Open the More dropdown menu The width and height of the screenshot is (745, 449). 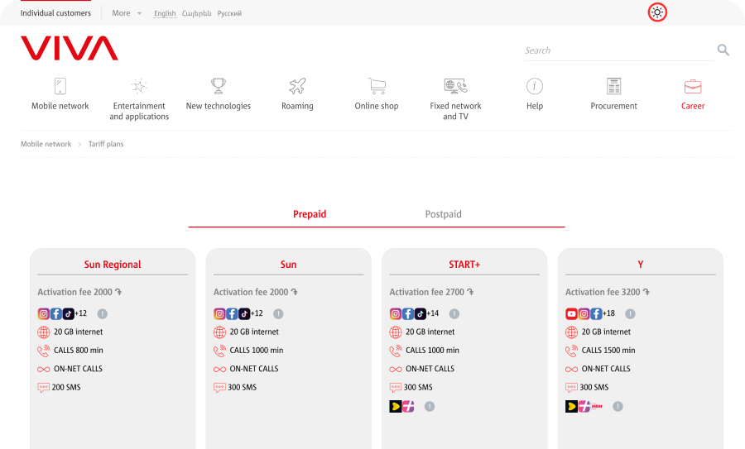coord(127,13)
